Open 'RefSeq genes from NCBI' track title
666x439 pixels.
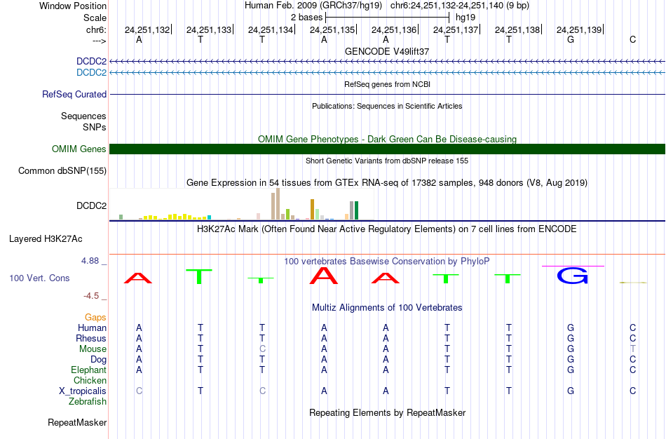tap(387, 84)
